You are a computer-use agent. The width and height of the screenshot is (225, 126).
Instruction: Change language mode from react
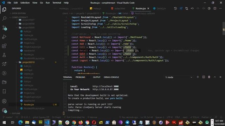185,117
